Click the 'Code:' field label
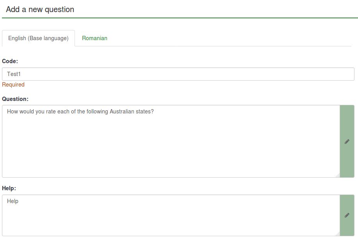The width and height of the screenshot is (358, 244). pos(10,61)
